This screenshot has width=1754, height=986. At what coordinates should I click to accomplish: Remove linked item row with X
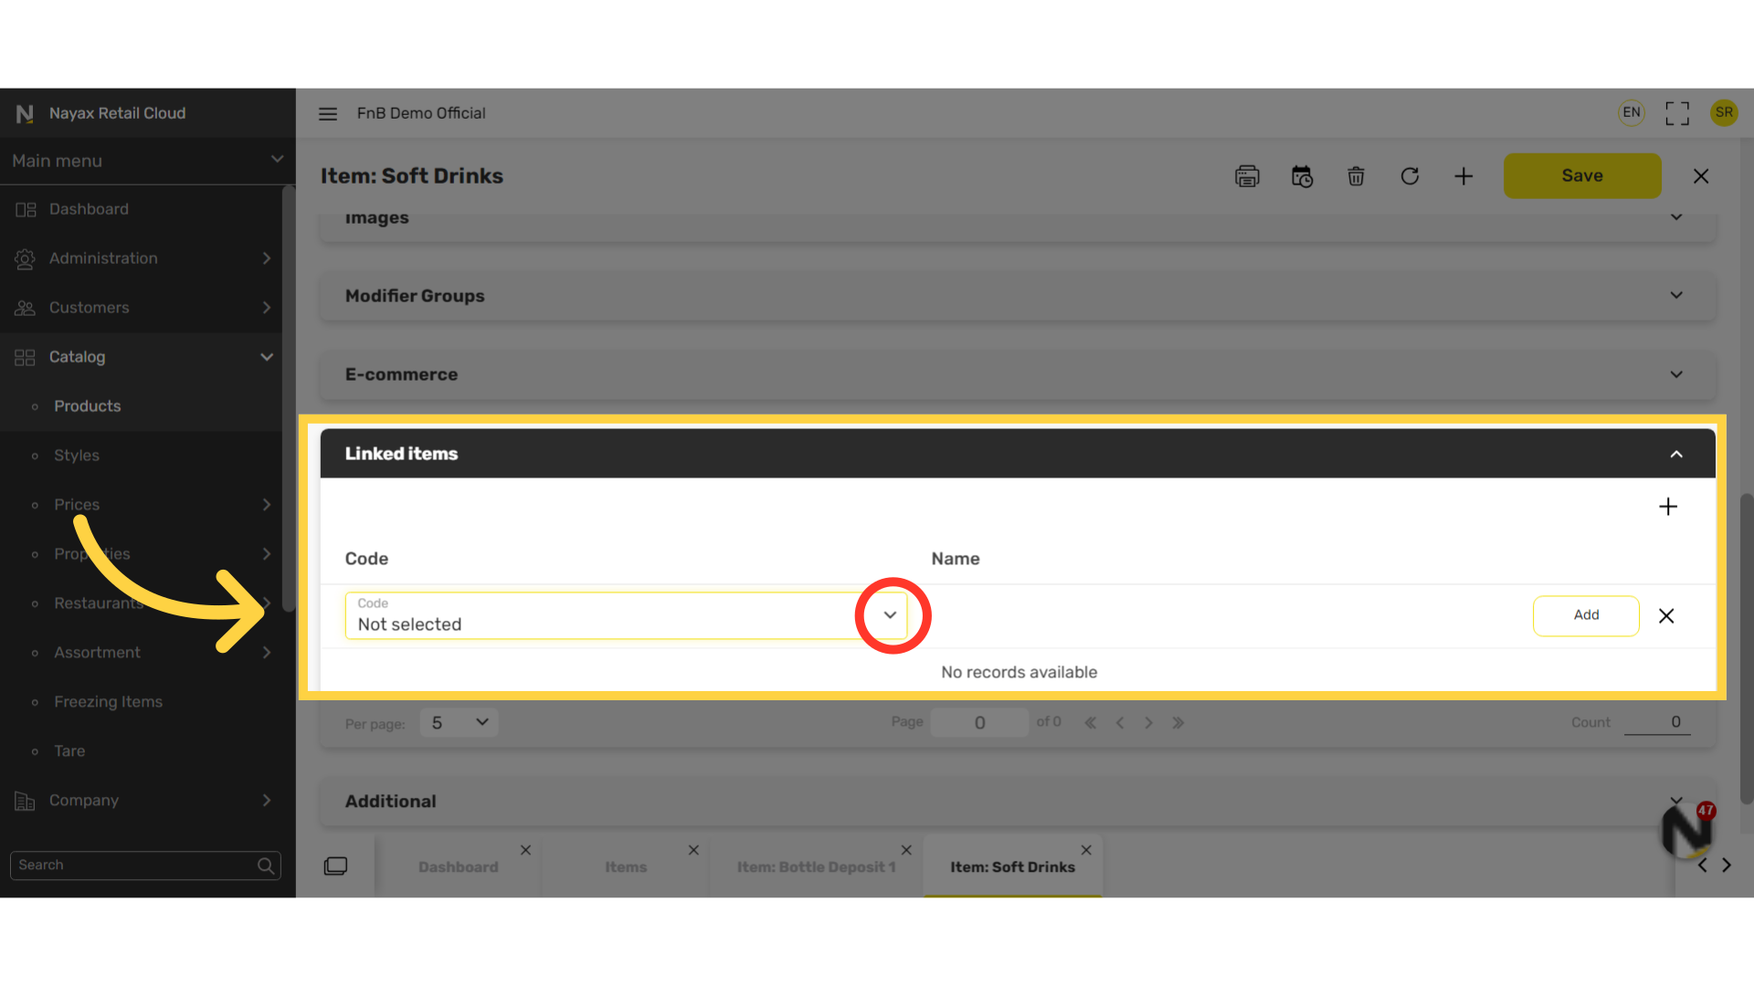pyautogui.click(x=1666, y=616)
